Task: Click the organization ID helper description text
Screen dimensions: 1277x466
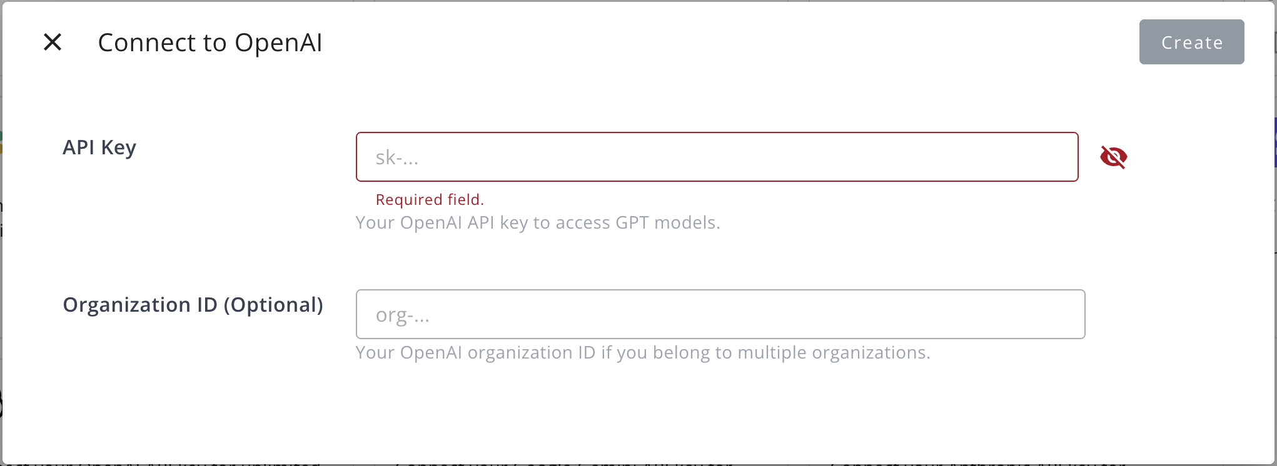Action: tap(642, 353)
